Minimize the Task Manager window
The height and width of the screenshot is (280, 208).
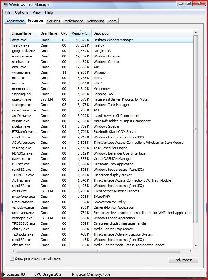[181, 3]
